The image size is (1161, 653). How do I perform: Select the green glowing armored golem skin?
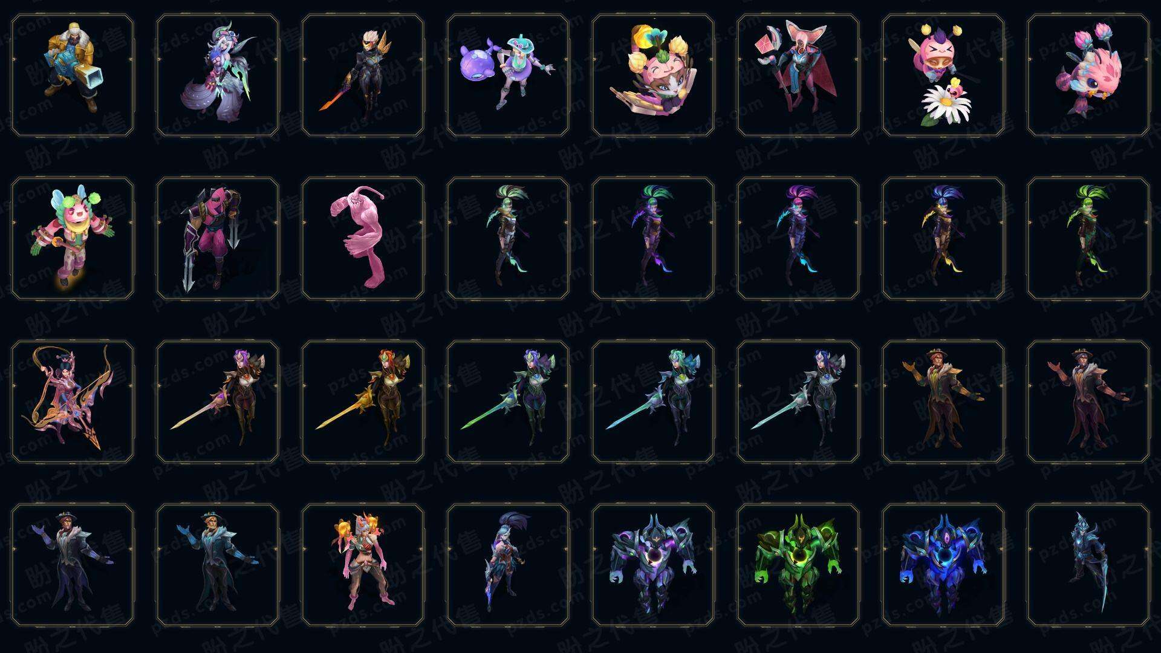[x=798, y=565]
